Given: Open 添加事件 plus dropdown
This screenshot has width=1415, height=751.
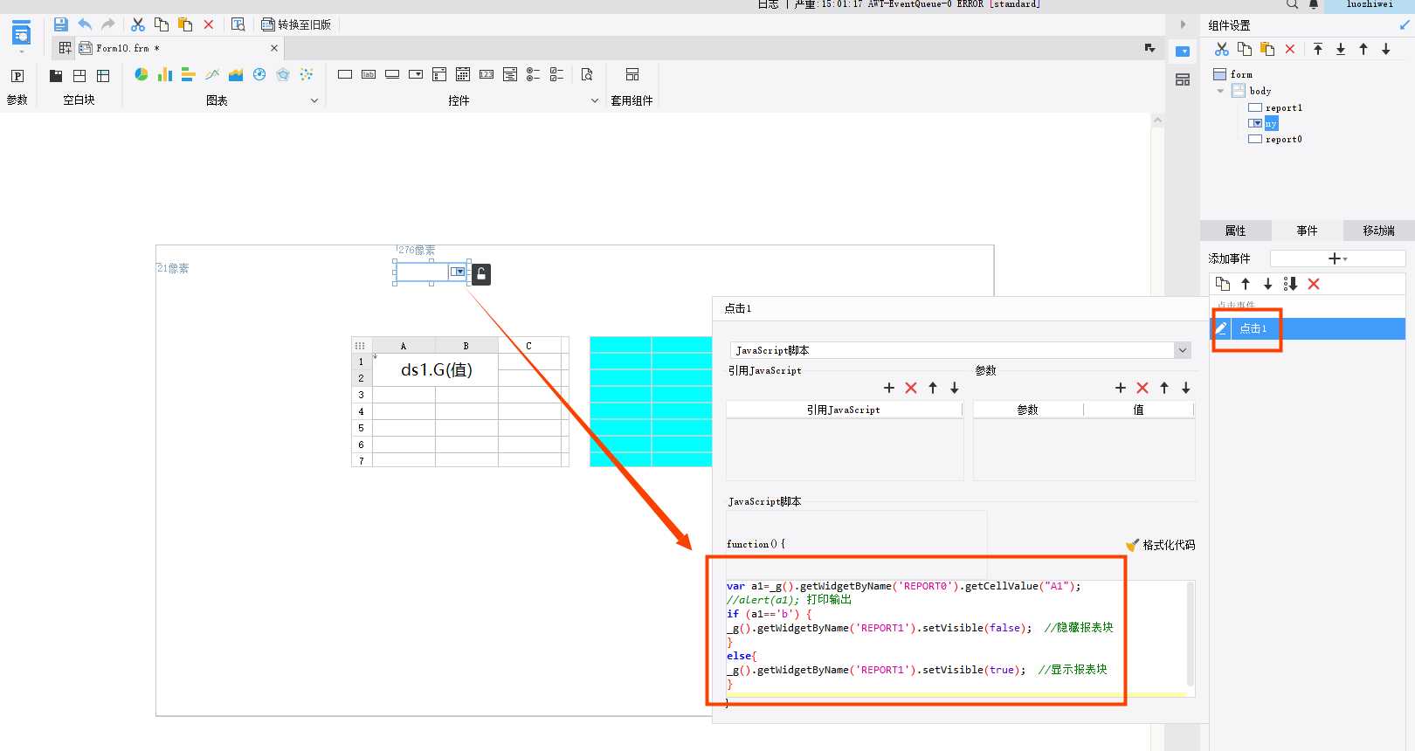Looking at the screenshot, I should (x=1337, y=258).
